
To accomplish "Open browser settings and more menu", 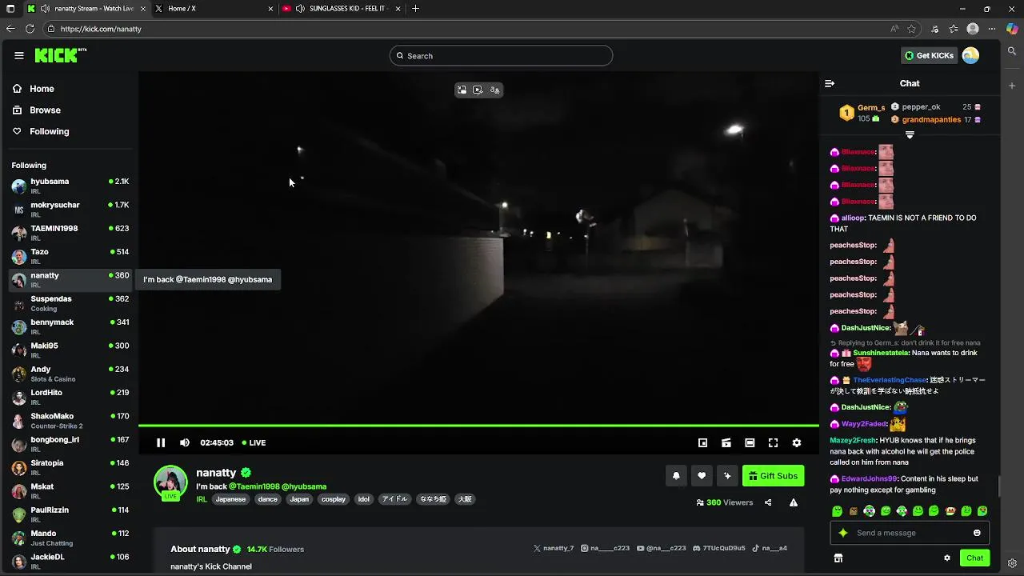I will click(992, 29).
